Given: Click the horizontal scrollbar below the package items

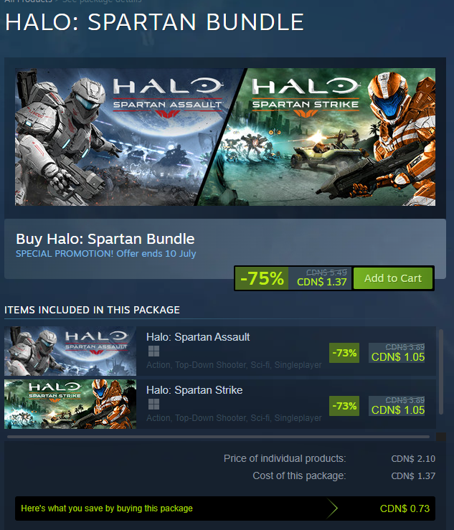Looking at the screenshot, I should (x=218, y=437).
